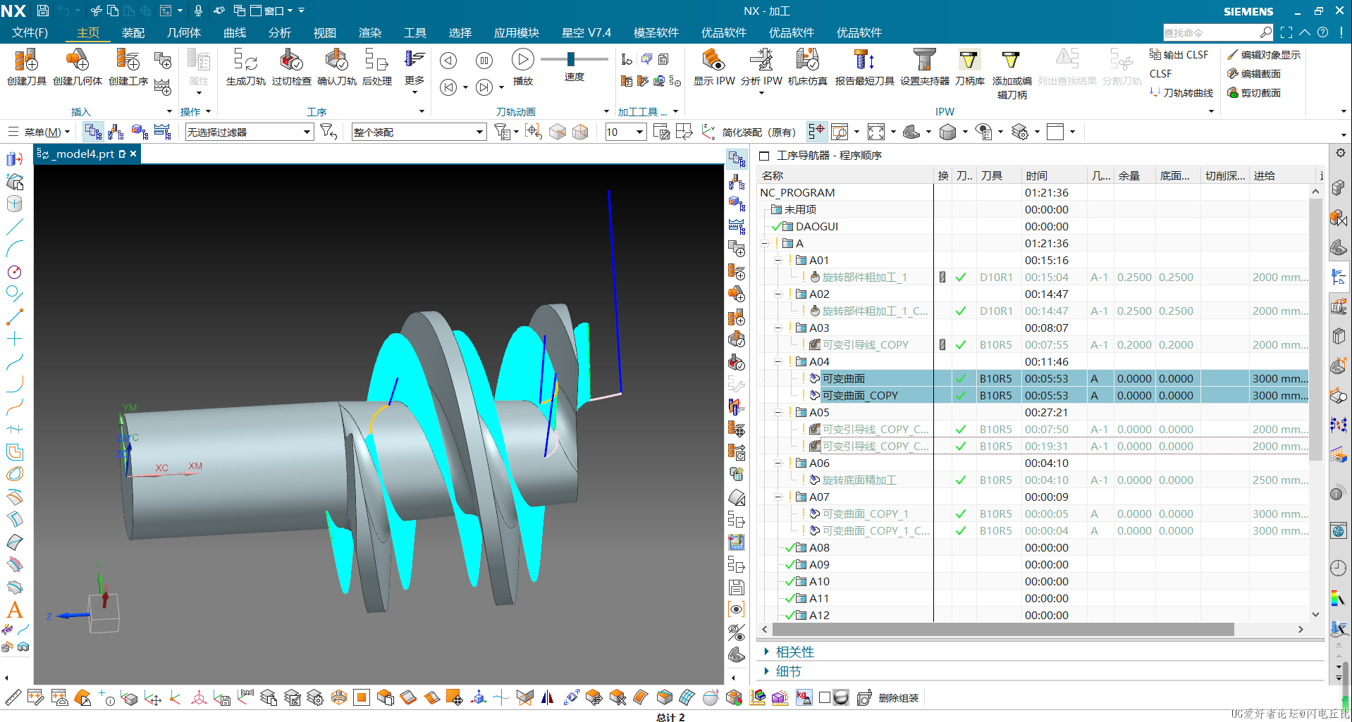Viewport: 1352px width, 722px height.
Task: Click 编辑截面 button
Action: point(1253,74)
